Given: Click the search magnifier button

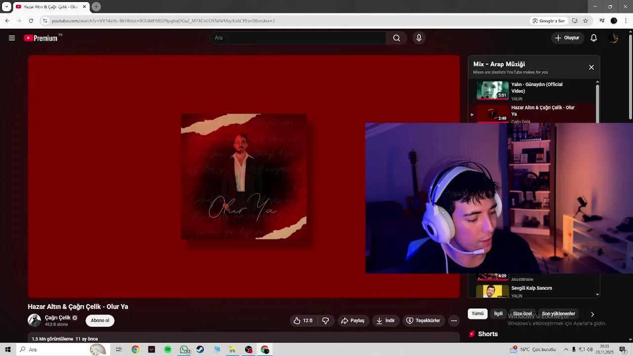Looking at the screenshot, I should tap(397, 38).
